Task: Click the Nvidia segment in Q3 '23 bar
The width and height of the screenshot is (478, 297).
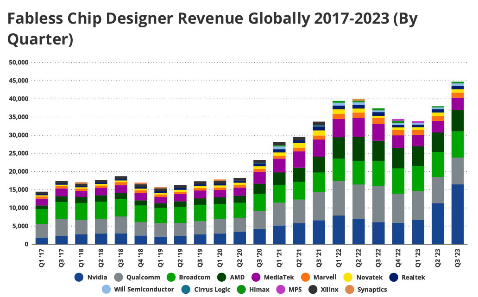Action: [x=458, y=214]
